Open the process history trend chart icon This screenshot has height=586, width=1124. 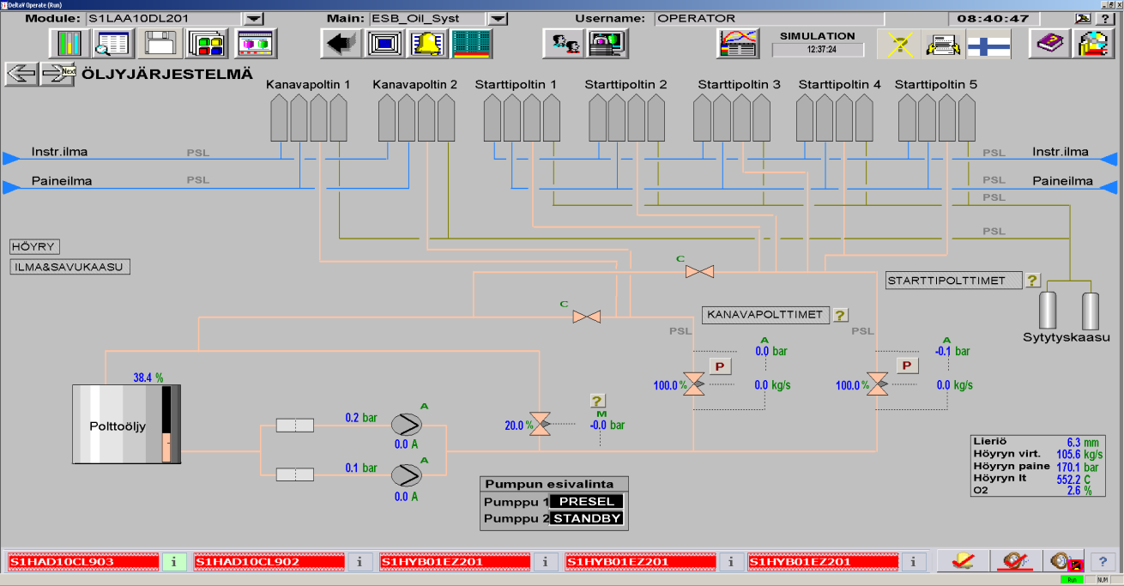point(737,43)
